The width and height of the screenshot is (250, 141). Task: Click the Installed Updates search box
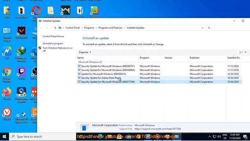pyautogui.click(x=232, y=28)
